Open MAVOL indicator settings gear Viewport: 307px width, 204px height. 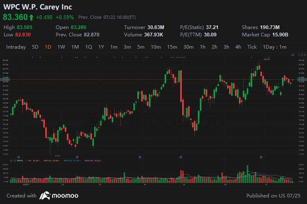tap(11, 161)
